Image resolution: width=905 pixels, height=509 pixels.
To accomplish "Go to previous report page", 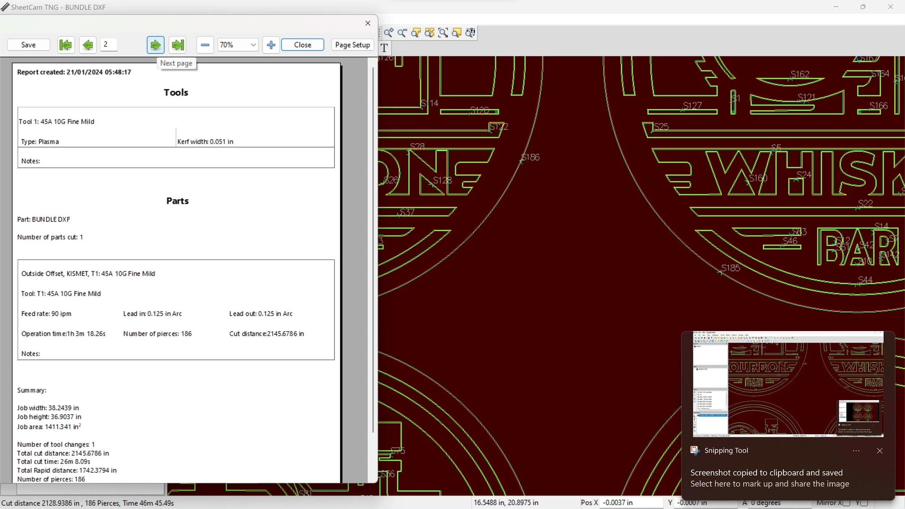I will 88,45.
